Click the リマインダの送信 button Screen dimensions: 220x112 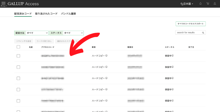24,41
